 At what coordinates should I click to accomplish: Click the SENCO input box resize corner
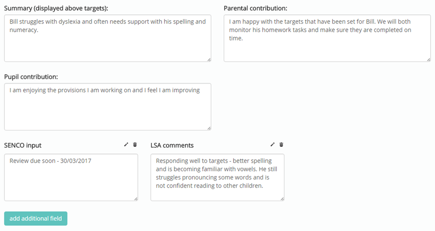point(136,199)
